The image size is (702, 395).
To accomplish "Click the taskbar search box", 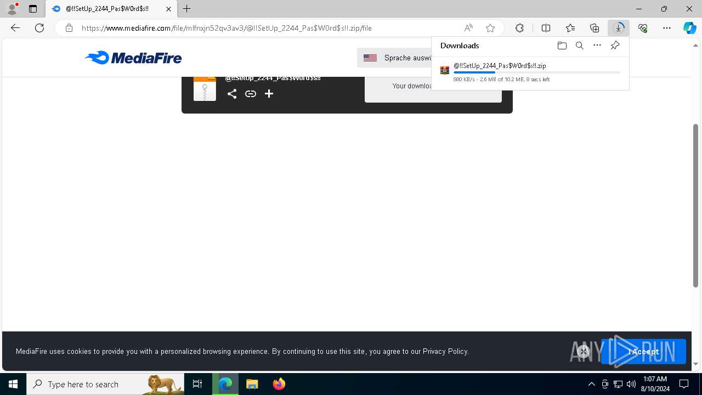I will coord(105,384).
